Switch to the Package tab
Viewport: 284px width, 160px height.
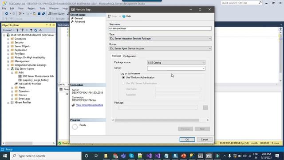[116, 56]
